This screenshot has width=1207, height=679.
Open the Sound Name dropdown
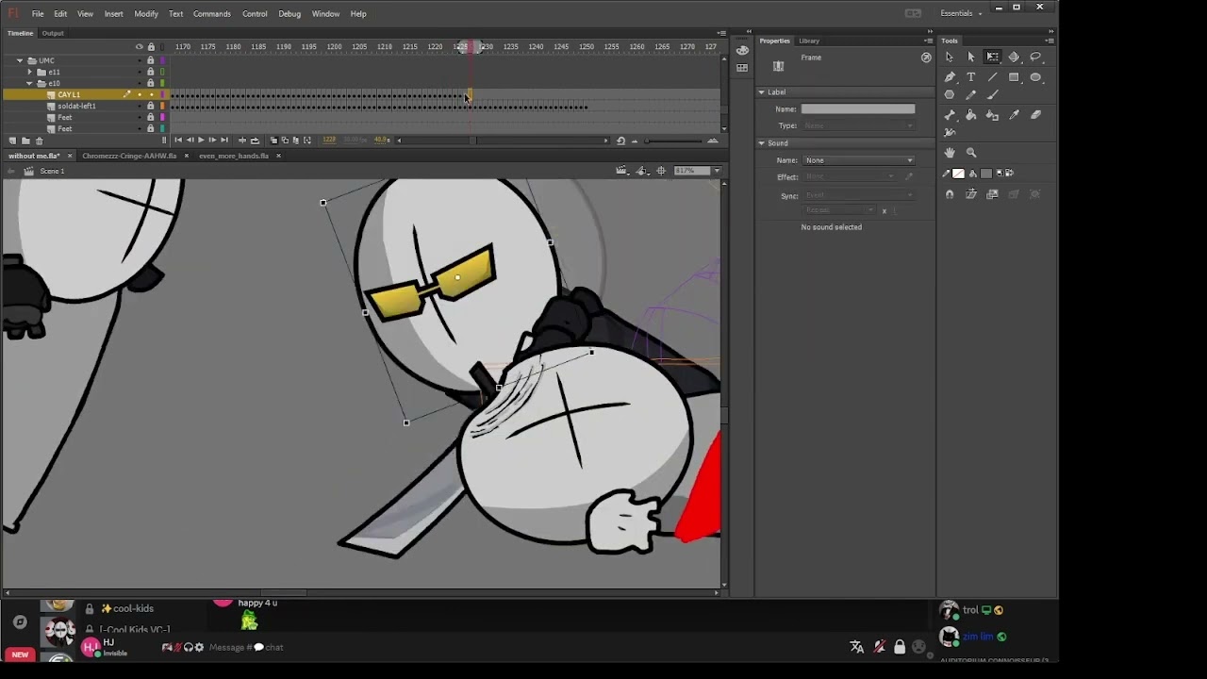[857, 160]
